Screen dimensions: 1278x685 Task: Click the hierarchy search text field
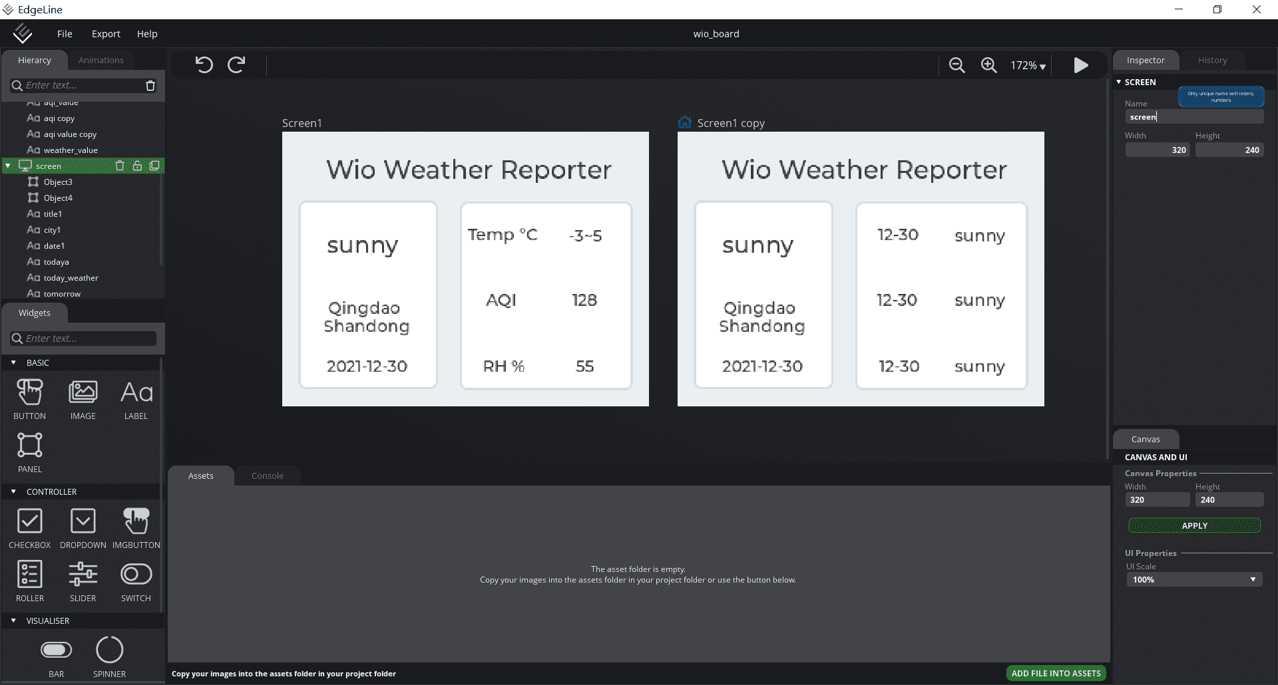(x=83, y=85)
